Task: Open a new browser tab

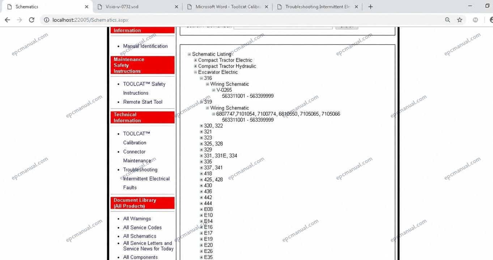Action: click(x=370, y=6)
